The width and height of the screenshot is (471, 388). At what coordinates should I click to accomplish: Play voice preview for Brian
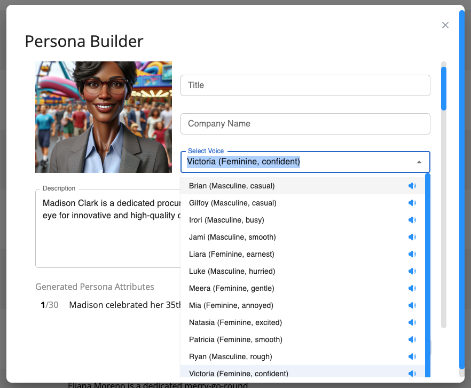(x=412, y=186)
